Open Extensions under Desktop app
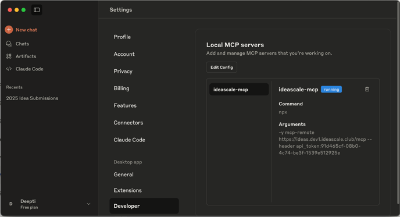Image resolution: width=400 pixels, height=217 pixels. (x=127, y=190)
